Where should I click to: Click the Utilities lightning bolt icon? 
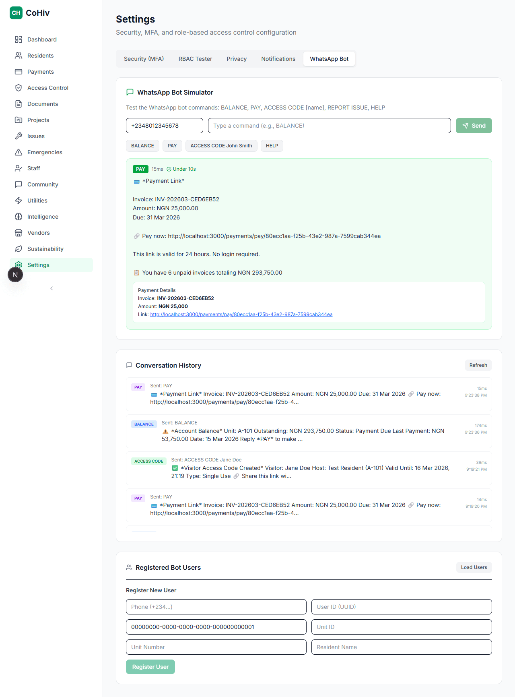click(19, 201)
